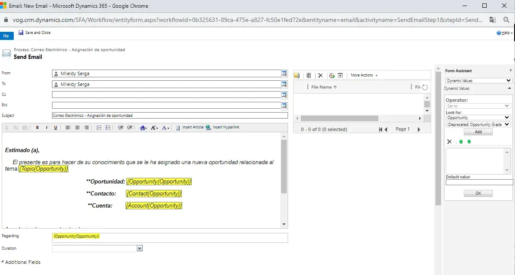Screen dimensions: 515x275
Task: Open the Help menu
Action: coord(504,33)
